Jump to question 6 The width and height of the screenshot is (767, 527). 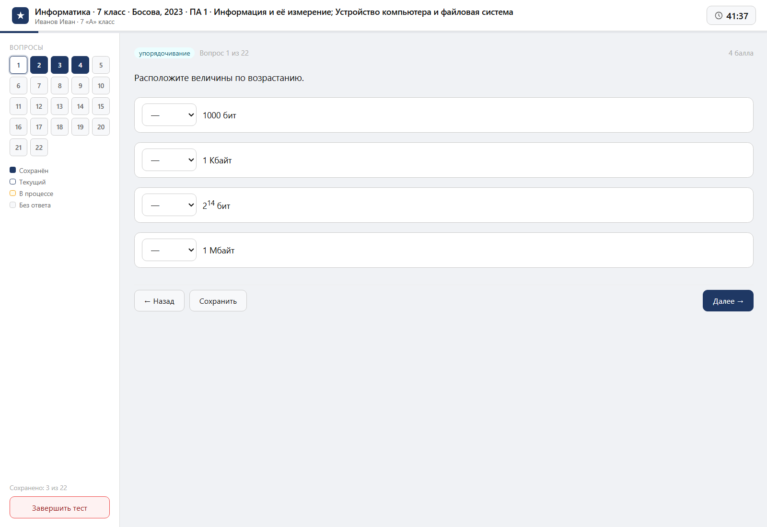pos(18,86)
